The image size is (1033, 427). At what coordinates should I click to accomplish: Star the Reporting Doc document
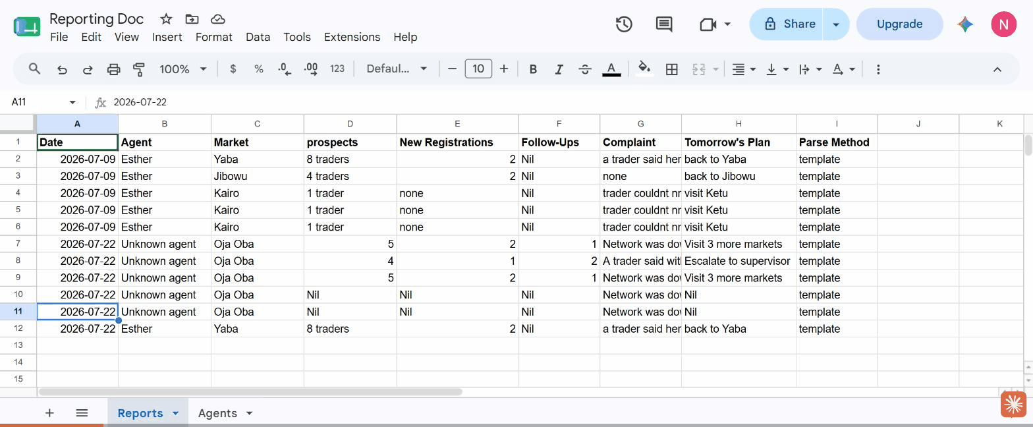[166, 19]
